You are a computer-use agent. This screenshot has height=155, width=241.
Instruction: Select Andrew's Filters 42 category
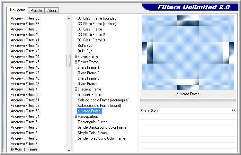[25, 46]
